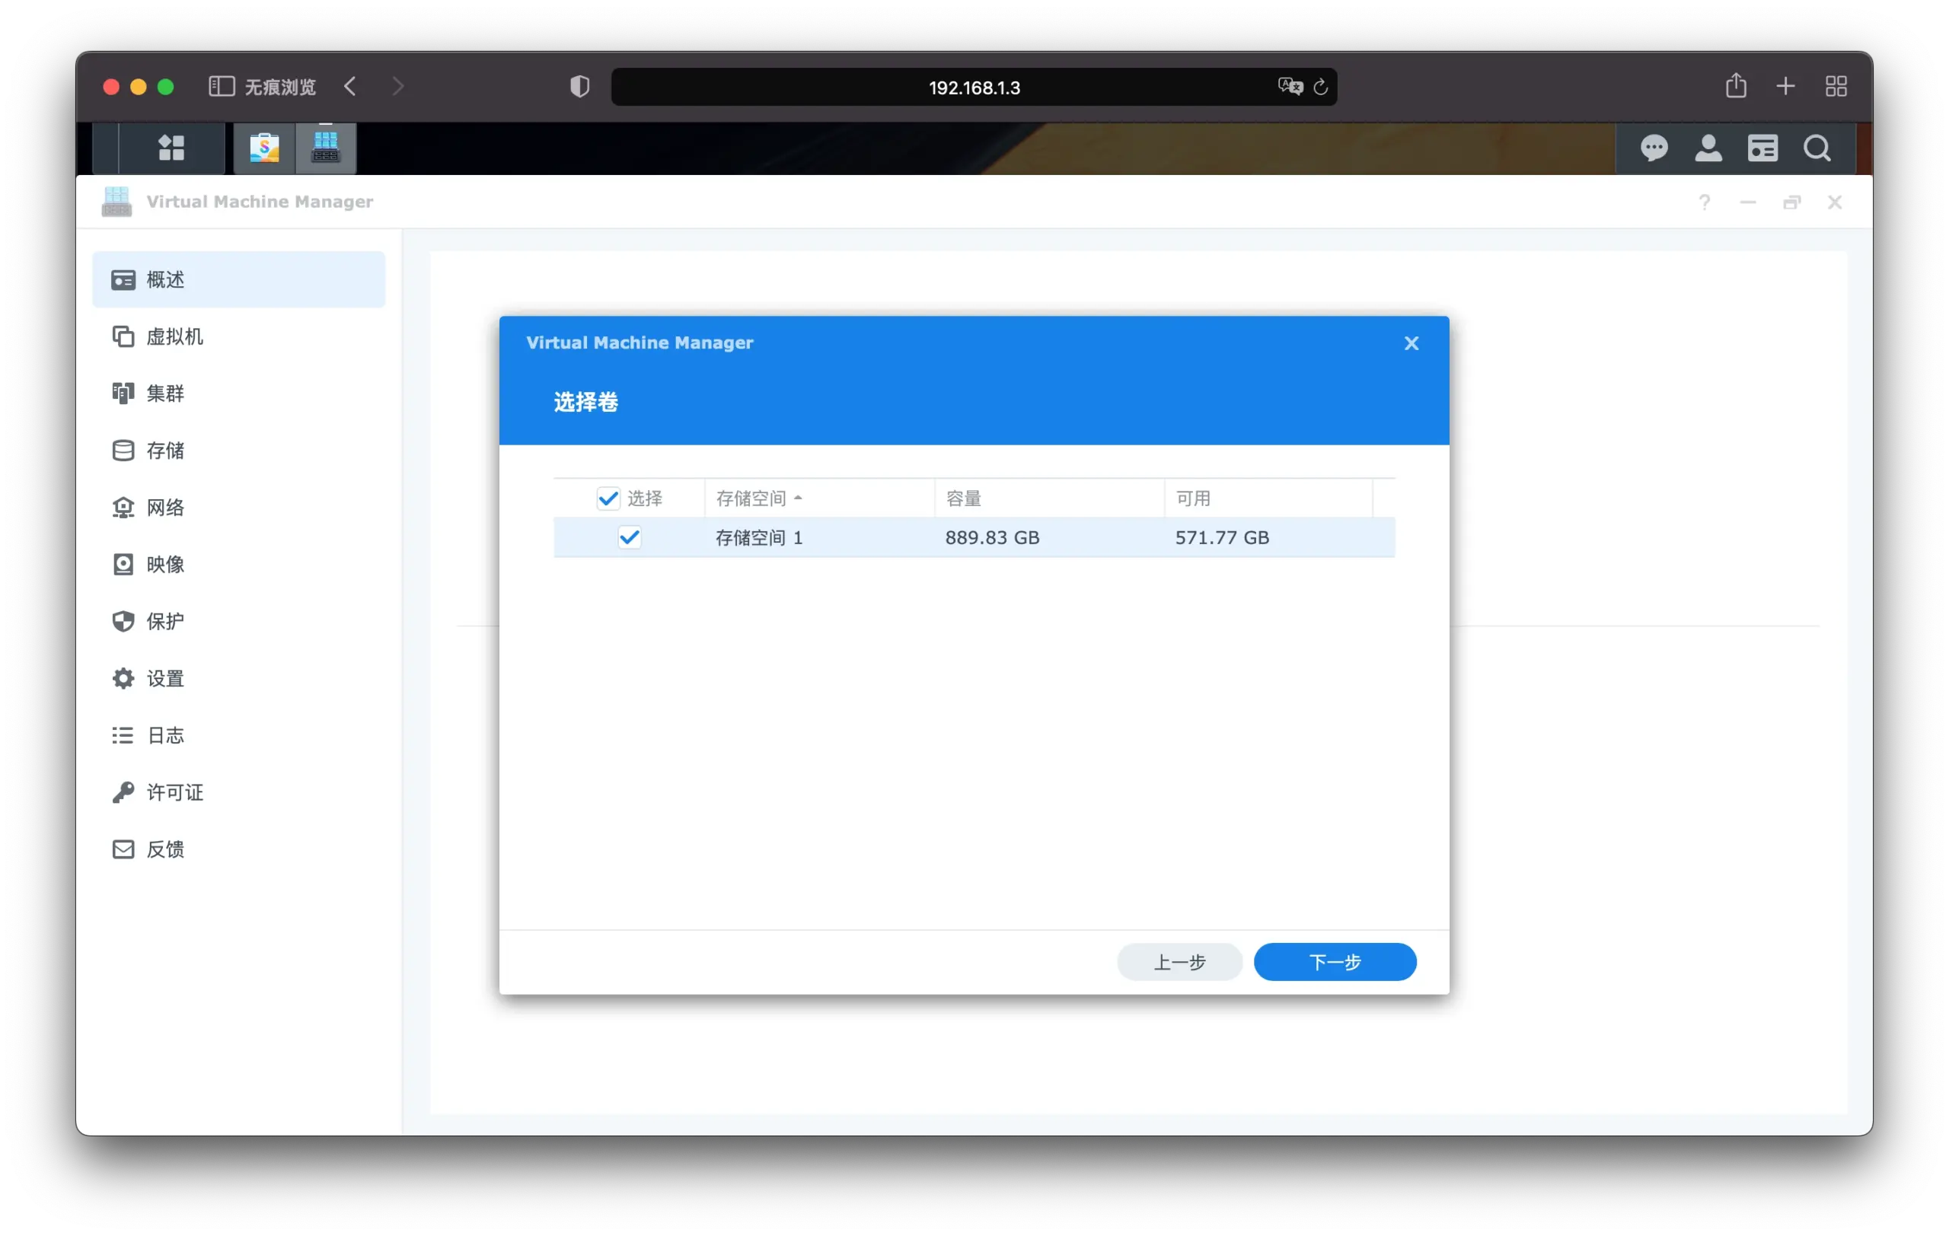Minimize the Virtual Machine Manager app window
Image resolution: width=1949 pixels, height=1236 pixels.
(x=1748, y=202)
